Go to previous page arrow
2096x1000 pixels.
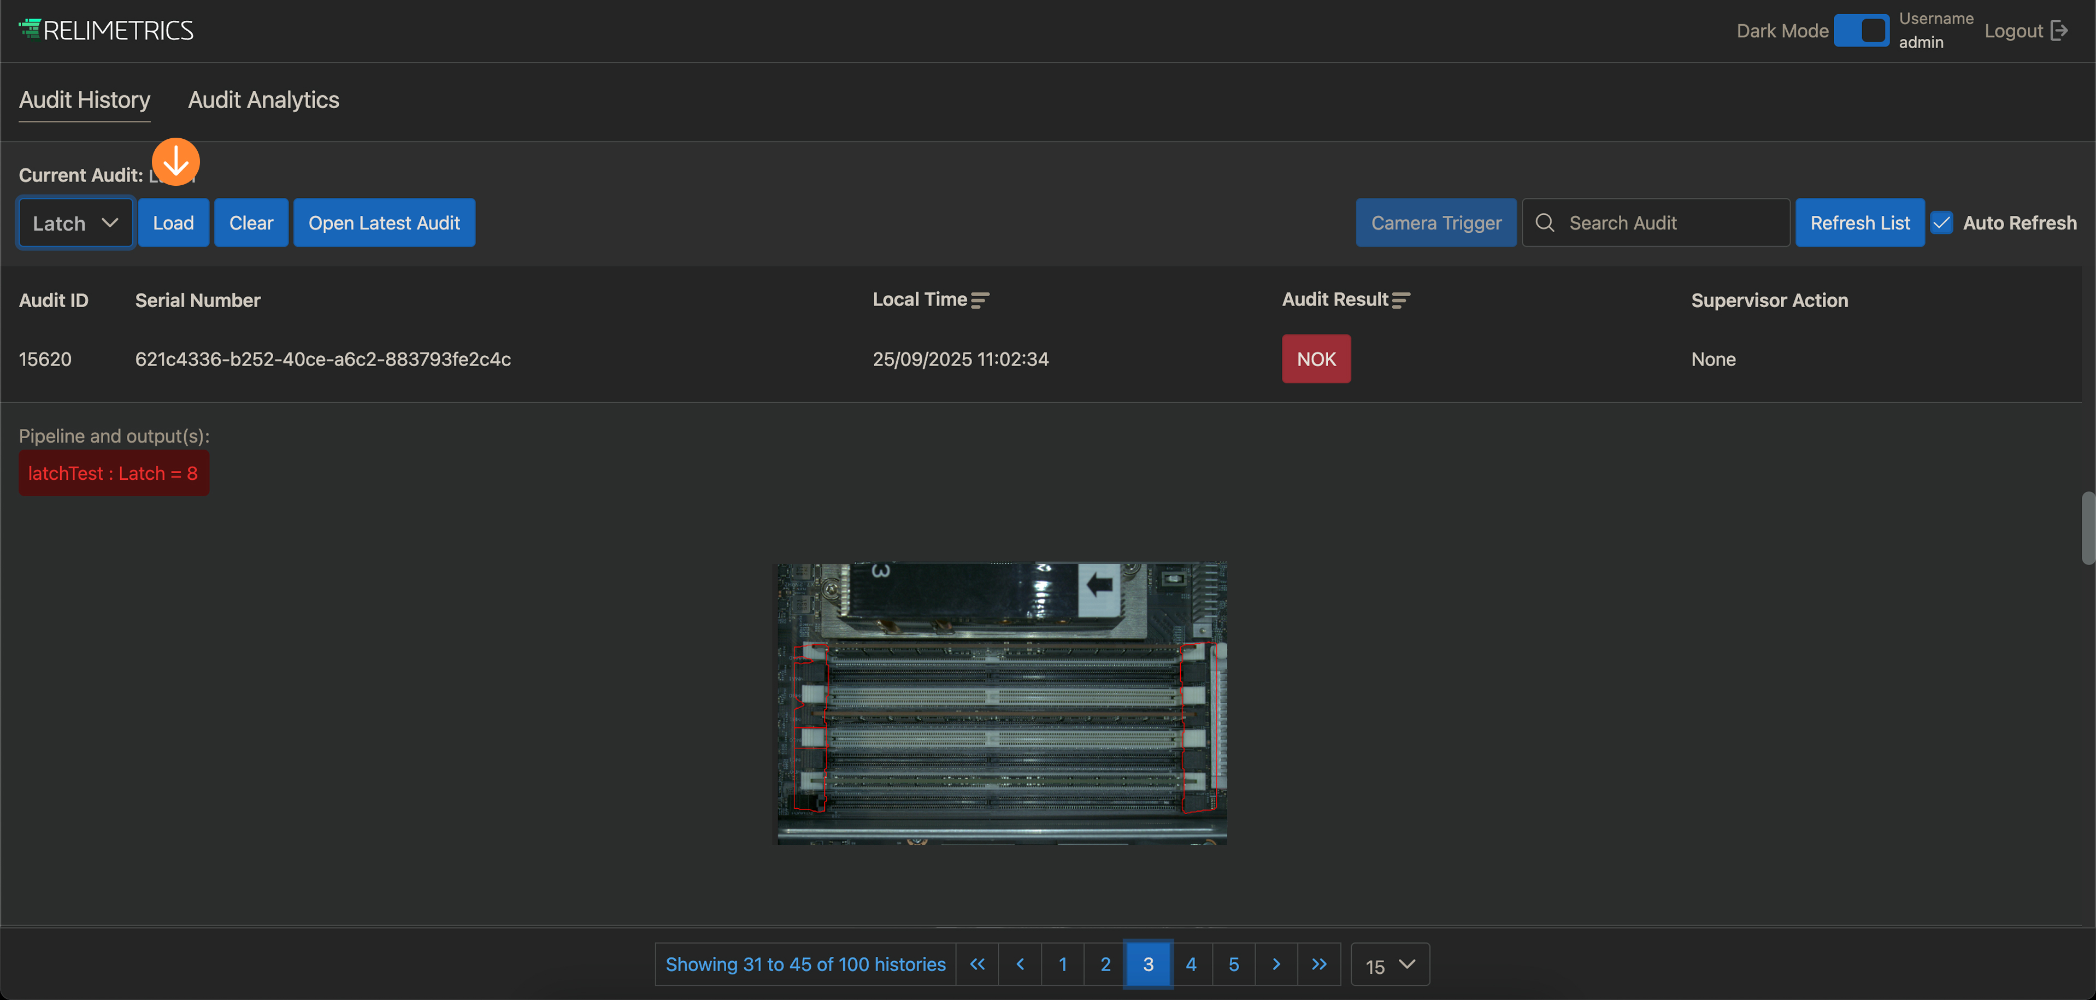pyautogui.click(x=1020, y=964)
